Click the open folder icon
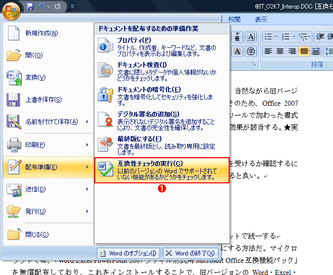The height and width of the screenshot is (275, 333). click(14, 55)
